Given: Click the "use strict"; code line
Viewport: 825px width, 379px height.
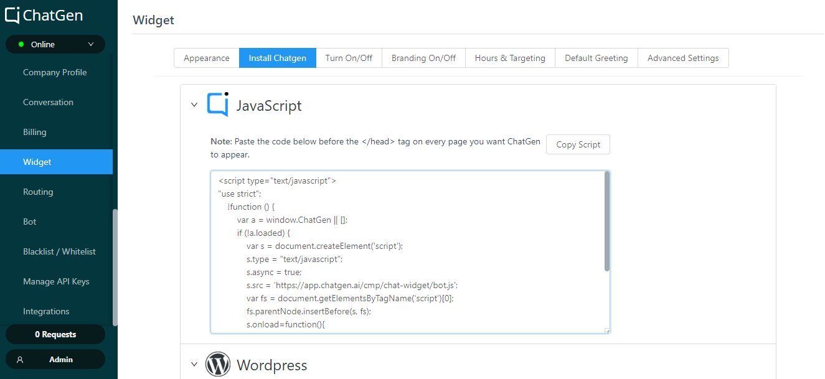Looking at the screenshot, I should (240, 194).
